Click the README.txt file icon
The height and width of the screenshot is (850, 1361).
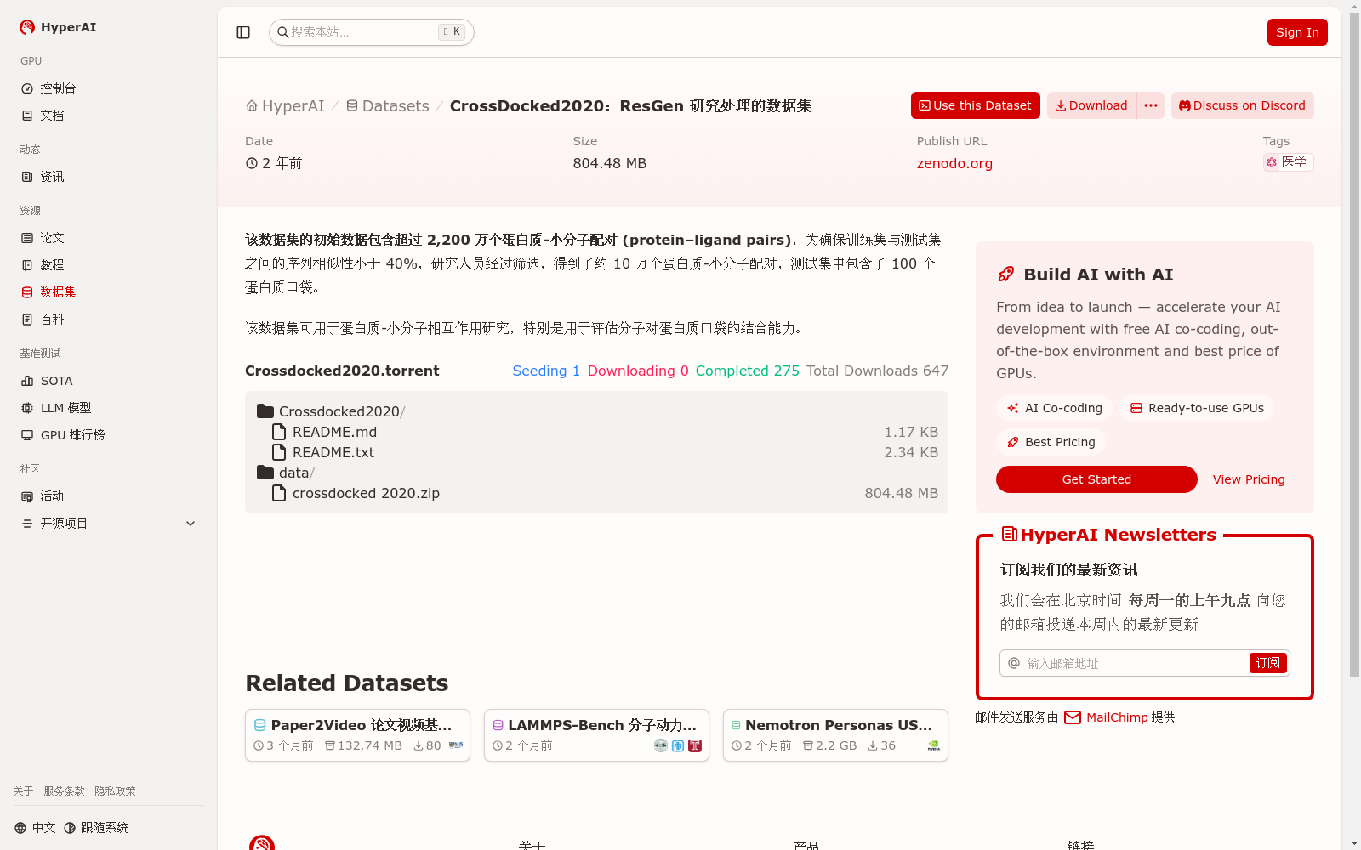(279, 452)
